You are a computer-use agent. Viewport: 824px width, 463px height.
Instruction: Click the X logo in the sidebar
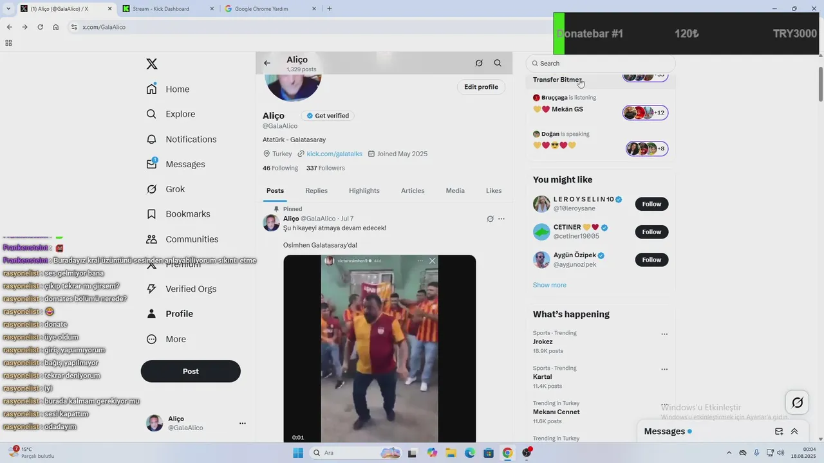(x=152, y=64)
